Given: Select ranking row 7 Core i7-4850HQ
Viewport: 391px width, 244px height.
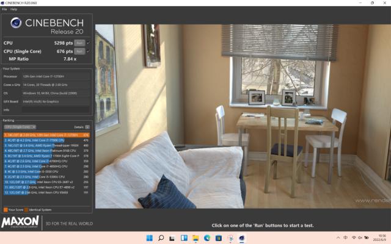Looking at the screenshot, I should [46, 167].
